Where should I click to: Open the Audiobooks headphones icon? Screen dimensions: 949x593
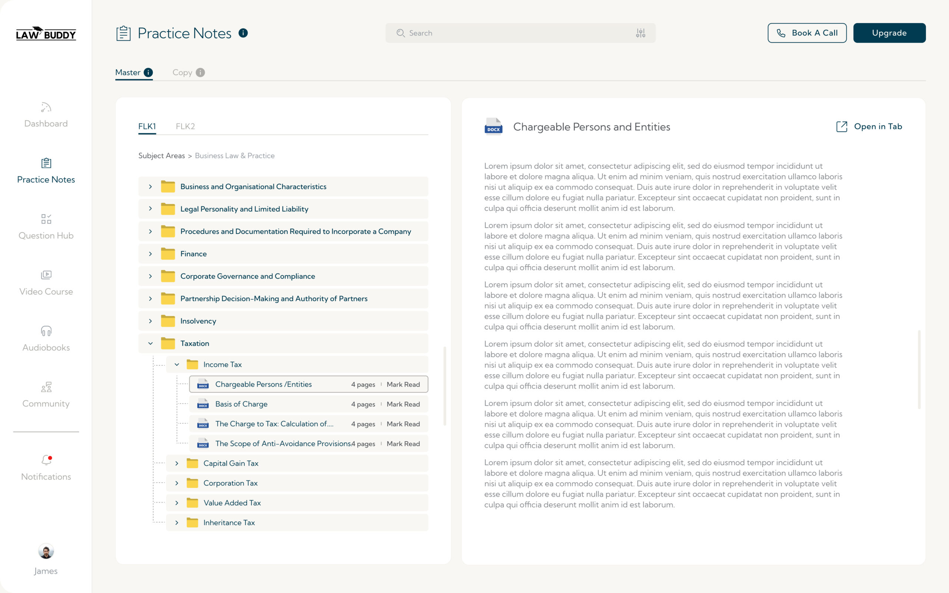(x=46, y=331)
